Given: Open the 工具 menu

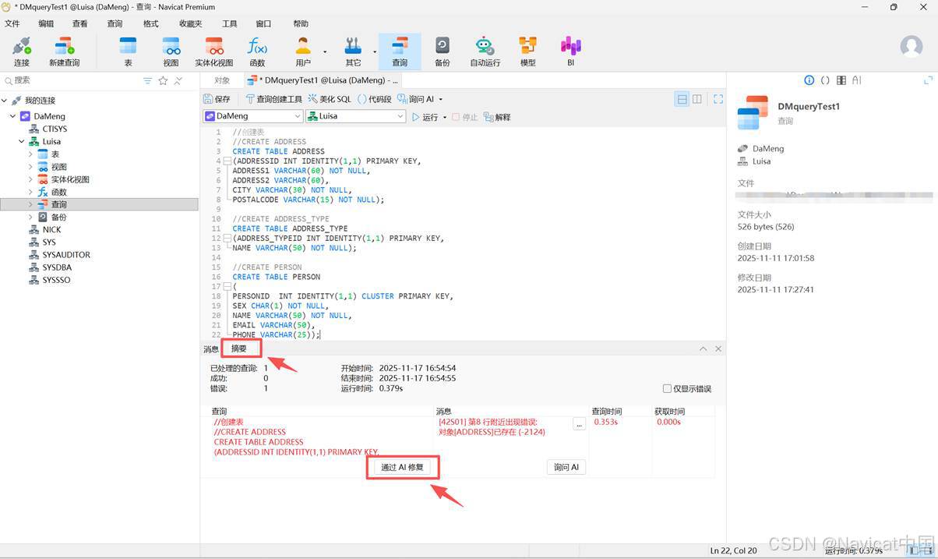Looking at the screenshot, I should pyautogui.click(x=229, y=23).
